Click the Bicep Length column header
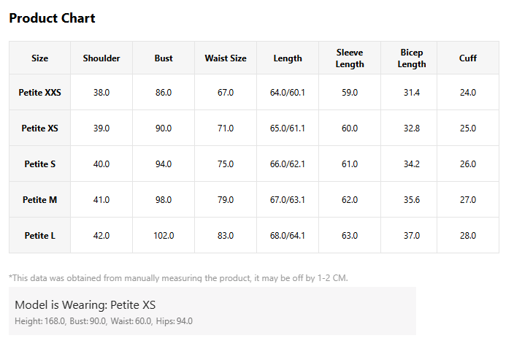This screenshot has width=514, height=338. pos(412,58)
